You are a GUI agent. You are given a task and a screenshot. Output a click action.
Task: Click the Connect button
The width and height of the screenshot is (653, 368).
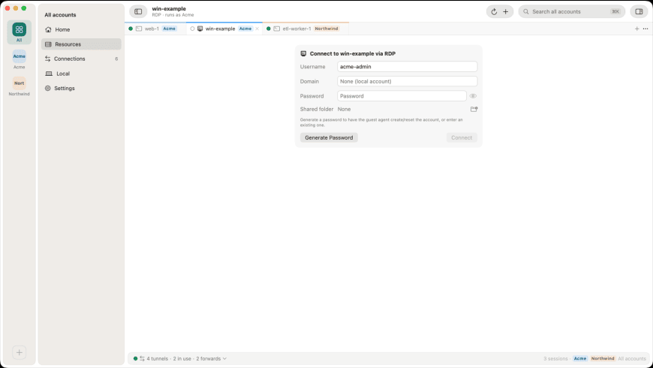(462, 137)
